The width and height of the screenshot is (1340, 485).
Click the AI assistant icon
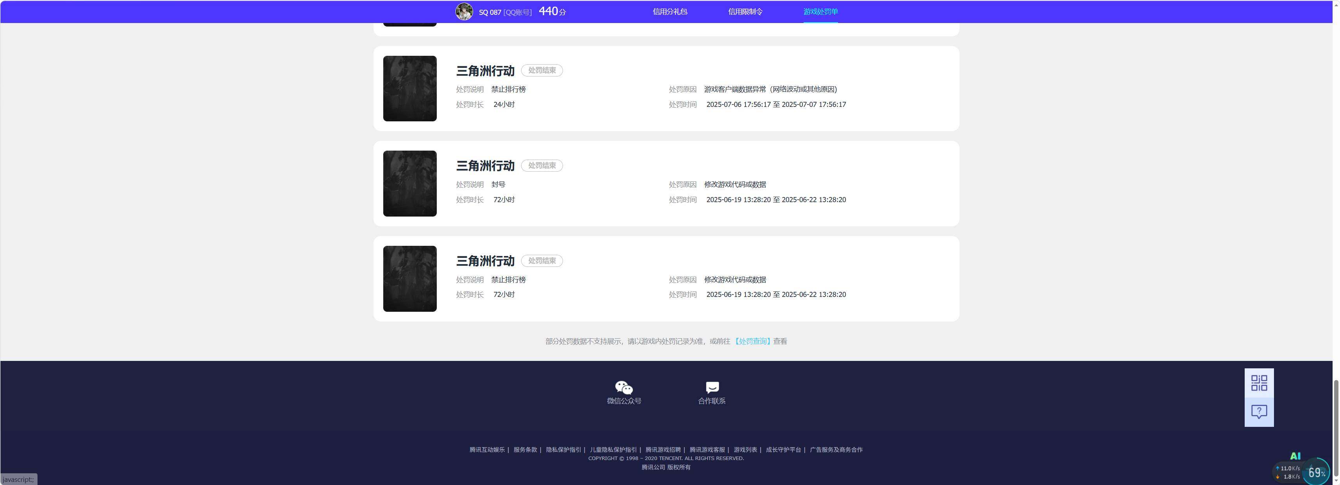[x=1295, y=456]
